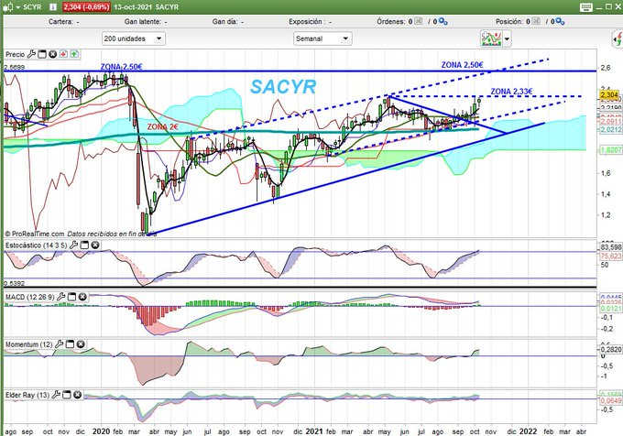This screenshot has height=436, width=623.
Task: Open the on-screen keyboard icon in title bar
Action: (x=586, y=6)
